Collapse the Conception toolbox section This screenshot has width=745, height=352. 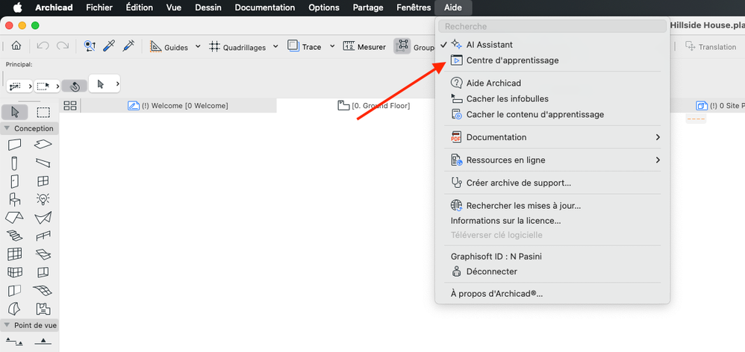(28, 128)
